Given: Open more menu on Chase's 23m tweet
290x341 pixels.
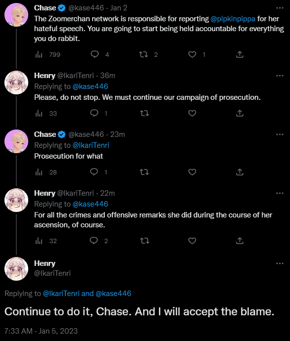Looking at the screenshot, I should click(280, 134).
